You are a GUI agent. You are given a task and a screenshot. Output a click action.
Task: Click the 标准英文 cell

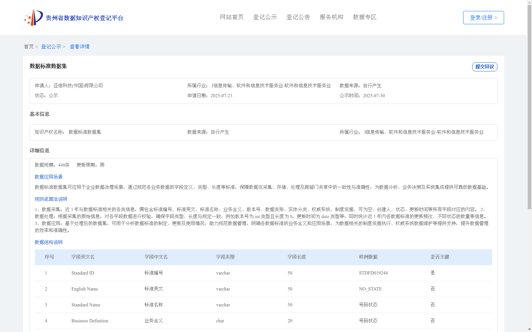click(x=154, y=289)
